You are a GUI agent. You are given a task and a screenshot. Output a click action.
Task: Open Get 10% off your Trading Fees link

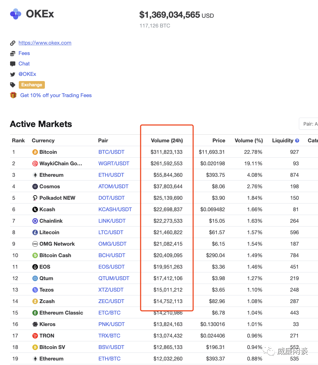pos(56,95)
